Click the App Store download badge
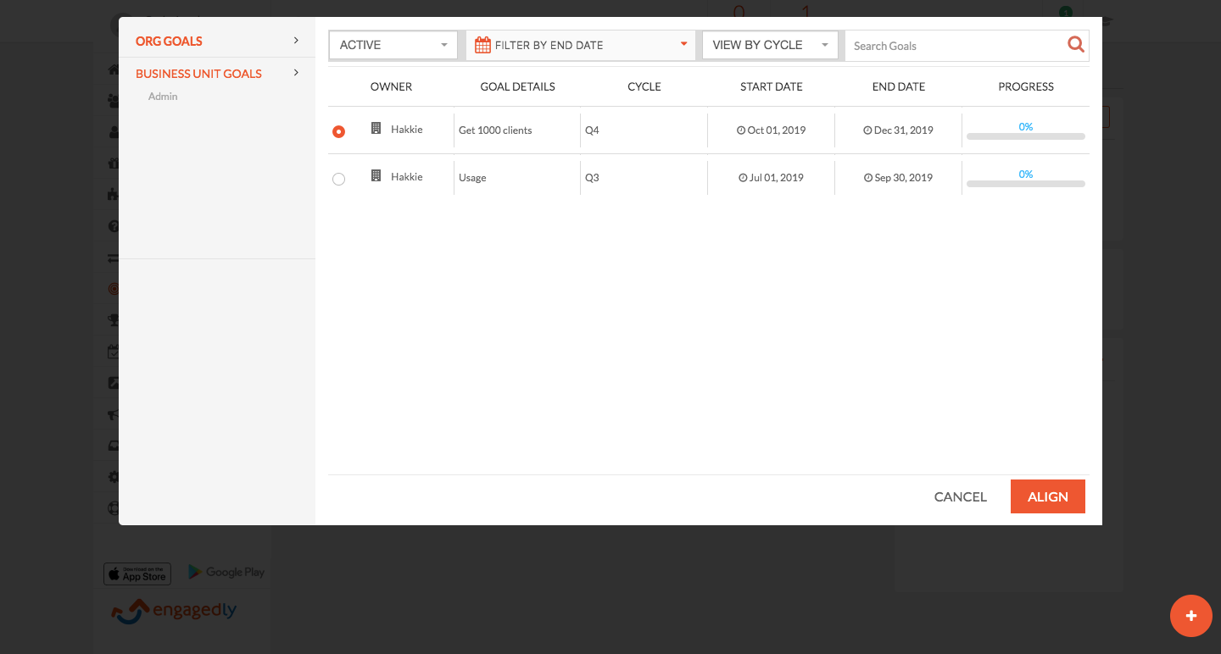Screen dimensions: 1221x654 pos(137,574)
